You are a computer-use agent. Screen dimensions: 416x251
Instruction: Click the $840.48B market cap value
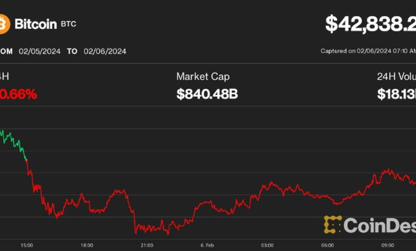tap(207, 95)
